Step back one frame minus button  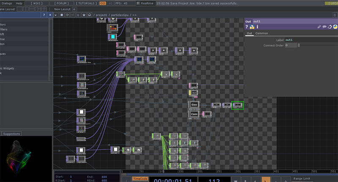pos(275,180)
